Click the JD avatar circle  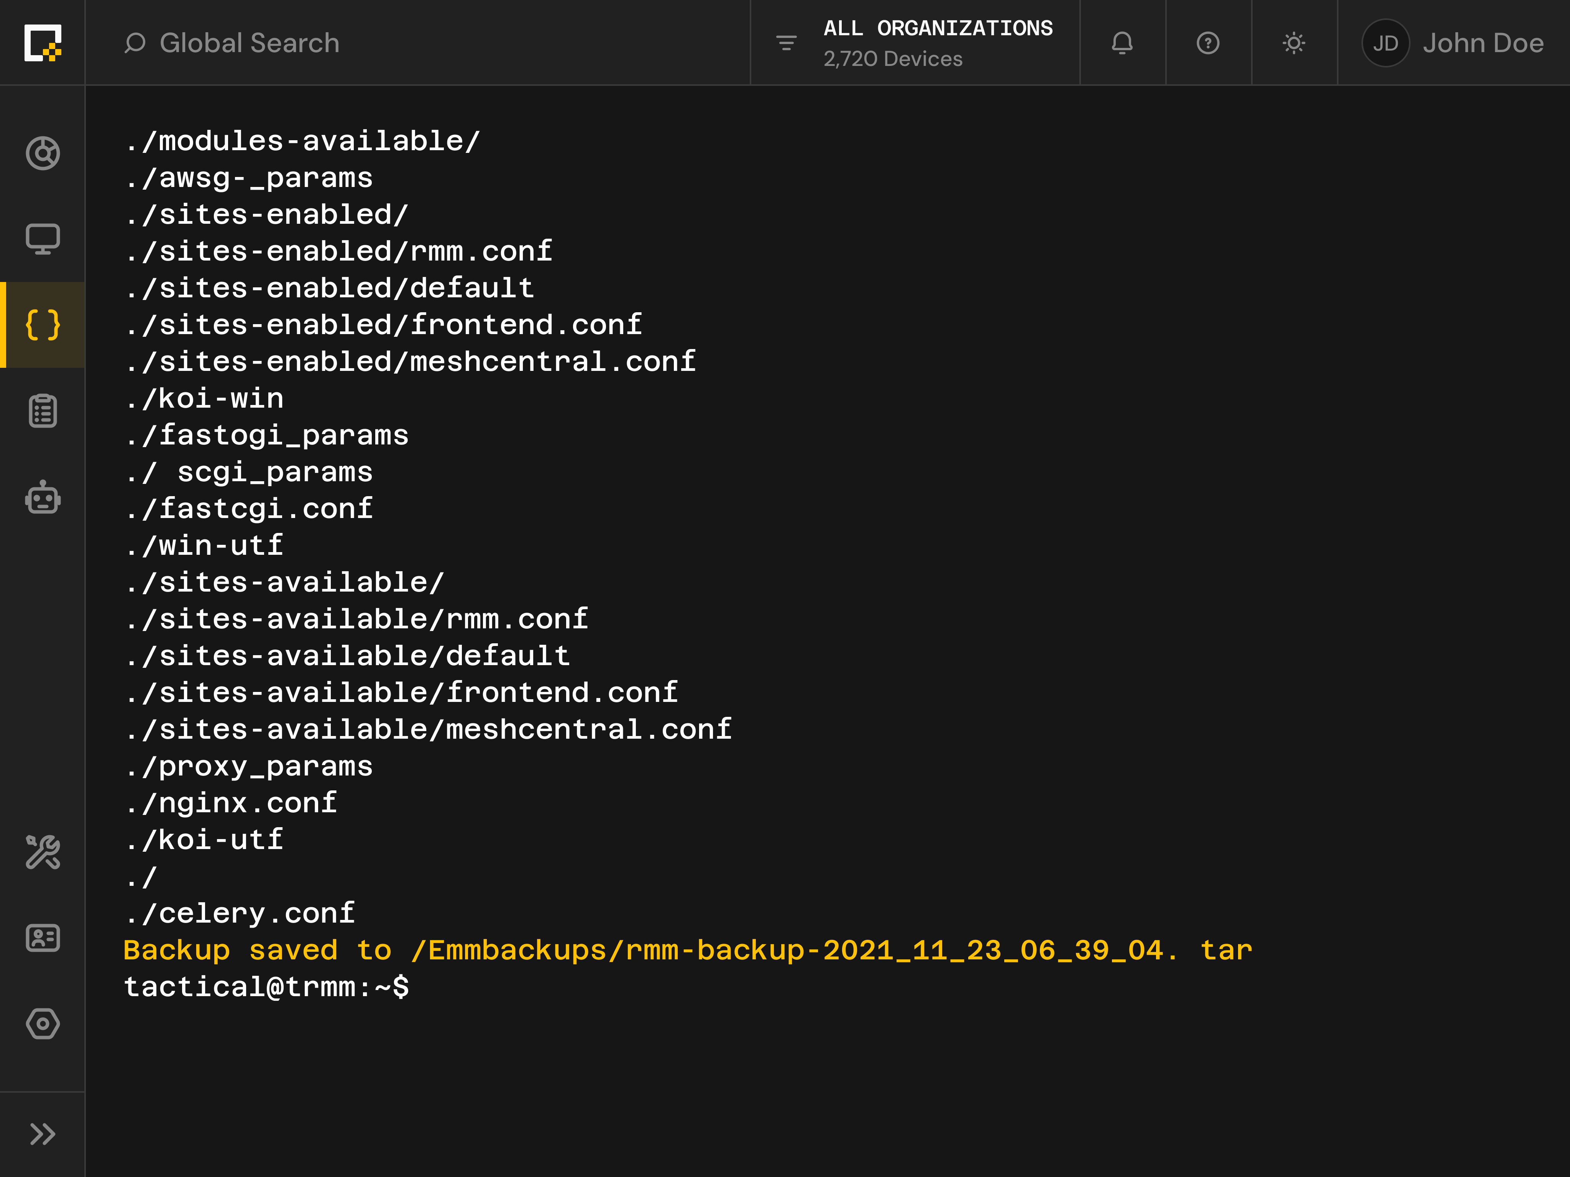1385,43
